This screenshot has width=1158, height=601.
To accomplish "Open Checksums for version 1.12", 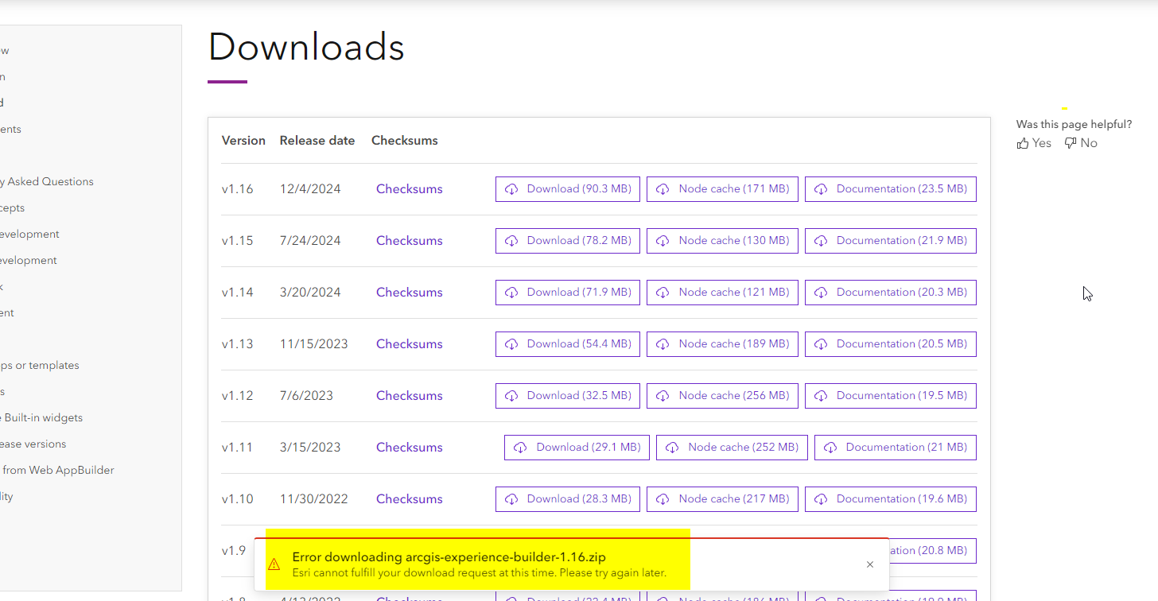I will pyautogui.click(x=409, y=395).
